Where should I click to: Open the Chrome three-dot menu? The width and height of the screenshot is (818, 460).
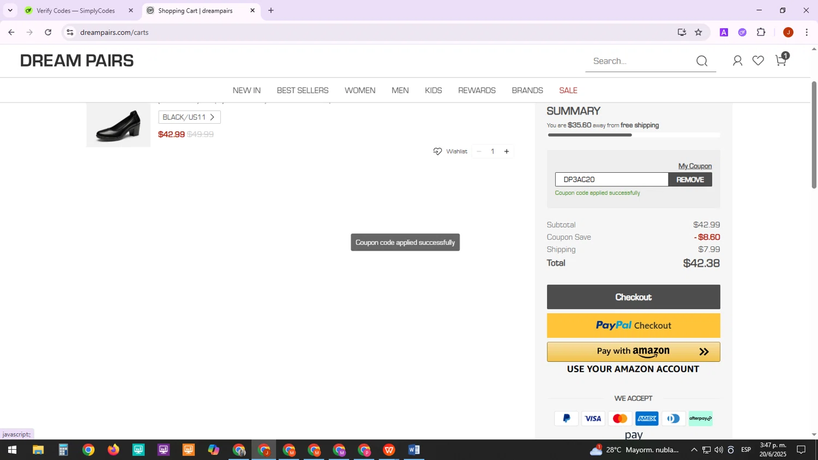807,33
